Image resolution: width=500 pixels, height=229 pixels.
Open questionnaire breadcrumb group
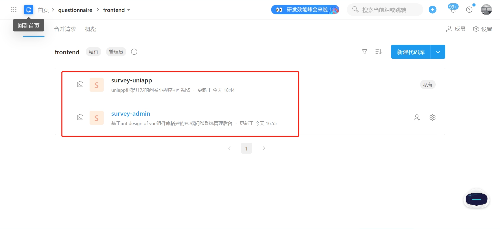[x=75, y=10]
